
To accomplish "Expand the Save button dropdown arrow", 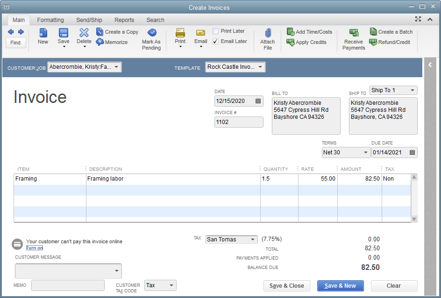I will click(64, 46).
